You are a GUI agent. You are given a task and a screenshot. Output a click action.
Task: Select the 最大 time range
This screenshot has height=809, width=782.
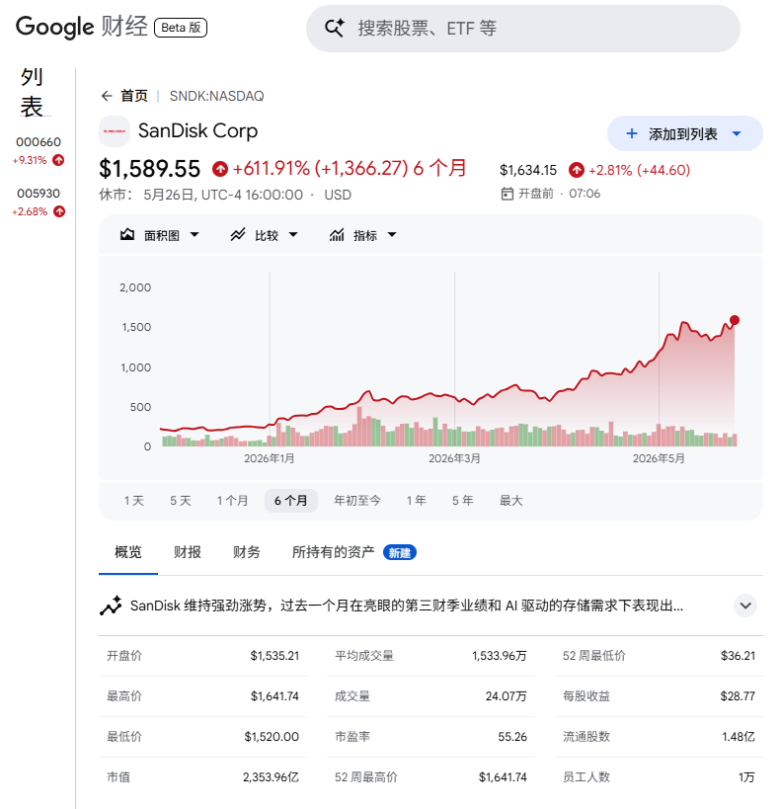511,501
